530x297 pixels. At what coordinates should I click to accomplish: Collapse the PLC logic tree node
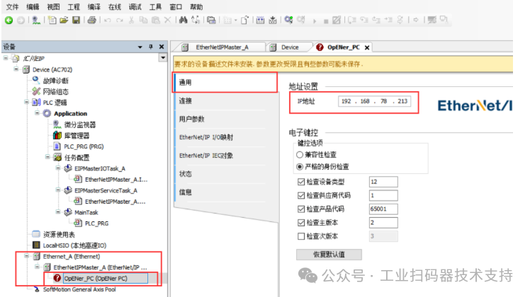tap(26, 102)
